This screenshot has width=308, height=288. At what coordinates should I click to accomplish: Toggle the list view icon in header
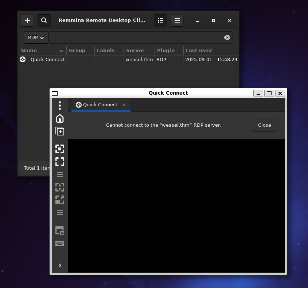[x=160, y=20]
